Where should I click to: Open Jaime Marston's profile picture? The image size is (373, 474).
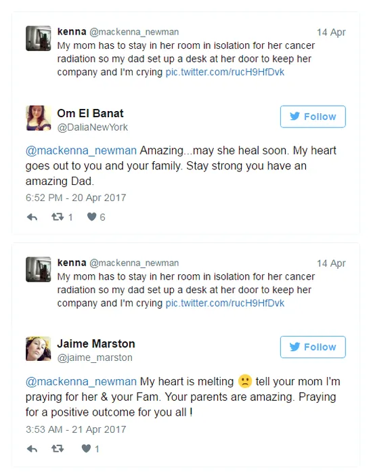point(39,349)
